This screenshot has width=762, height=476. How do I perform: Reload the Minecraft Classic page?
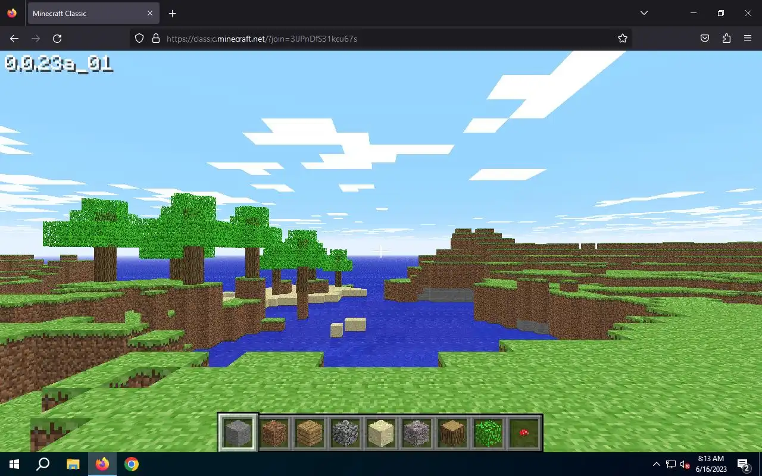tap(57, 38)
